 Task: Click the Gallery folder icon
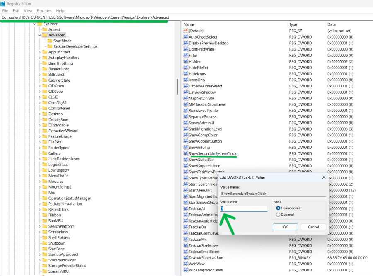point(44,153)
